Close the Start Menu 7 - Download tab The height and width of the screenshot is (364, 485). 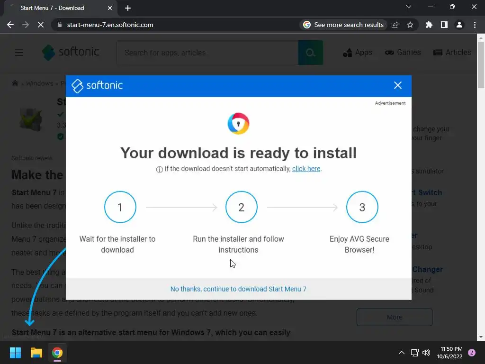110,8
